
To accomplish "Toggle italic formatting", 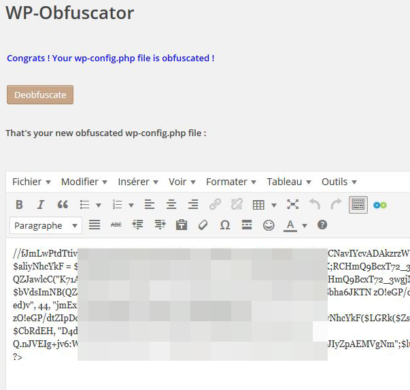I will 41,204.
